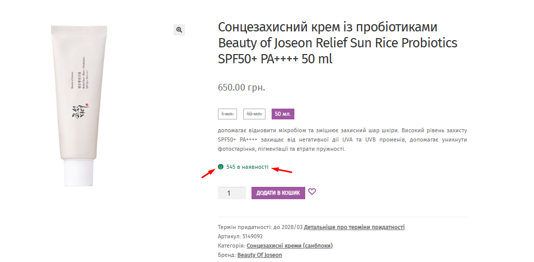Choose the 50 мл. size variant
The width and height of the screenshot is (534, 262).
(283, 114)
